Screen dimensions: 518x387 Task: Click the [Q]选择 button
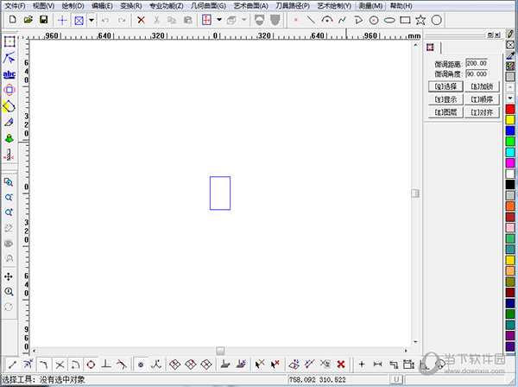tap(445, 86)
